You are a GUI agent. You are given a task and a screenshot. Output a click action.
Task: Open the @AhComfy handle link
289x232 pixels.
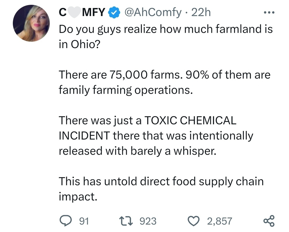pos(153,12)
